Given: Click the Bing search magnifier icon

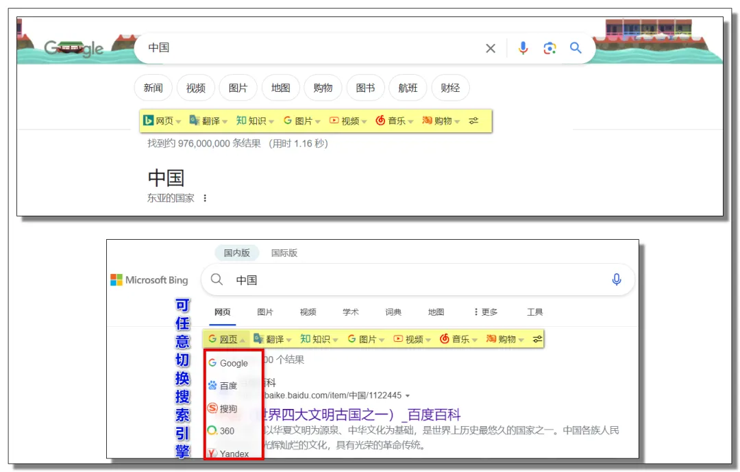Looking at the screenshot, I should coord(217,280).
